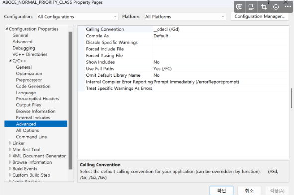Click the Linker tree label
The width and height of the screenshot is (294, 195).
pyautogui.click(x=19, y=143)
